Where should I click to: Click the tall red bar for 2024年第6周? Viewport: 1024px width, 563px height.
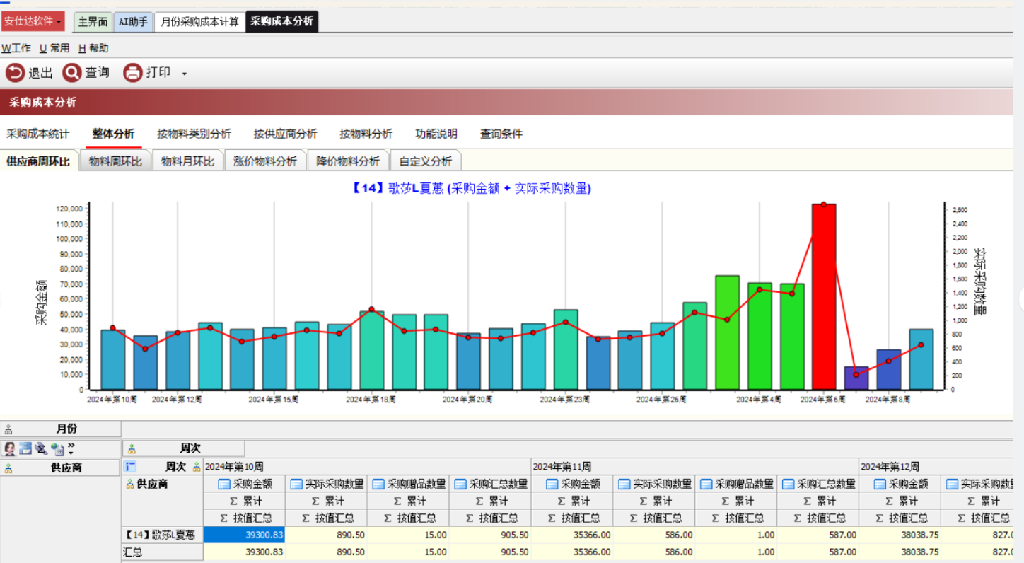[x=824, y=297]
